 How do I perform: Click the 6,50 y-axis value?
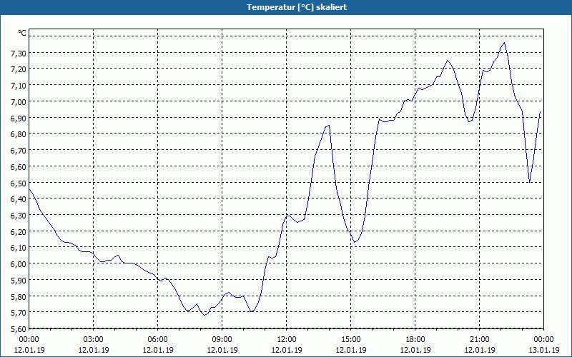[19, 183]
